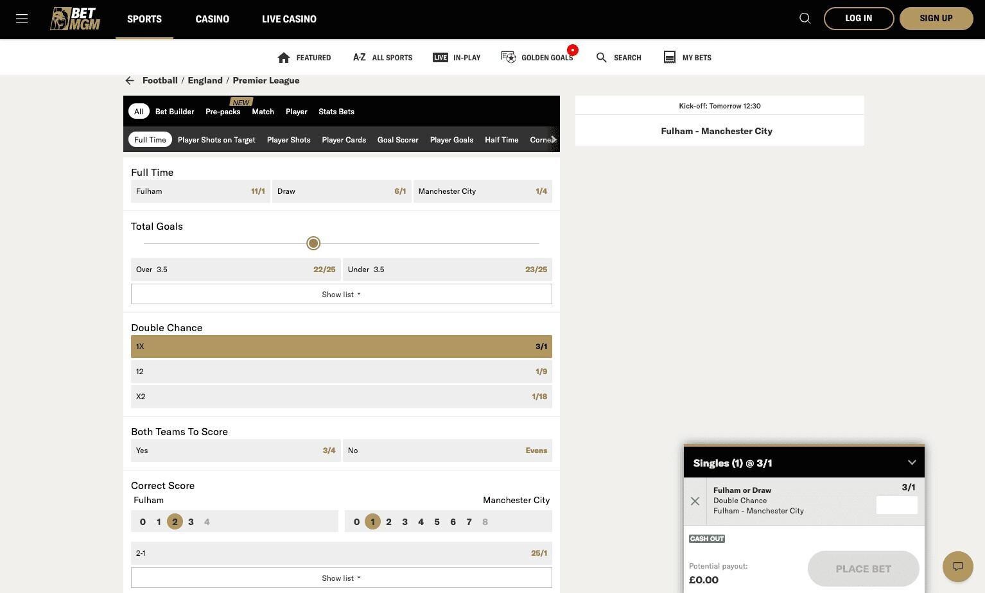Select the All markets filter

point(139,112)
